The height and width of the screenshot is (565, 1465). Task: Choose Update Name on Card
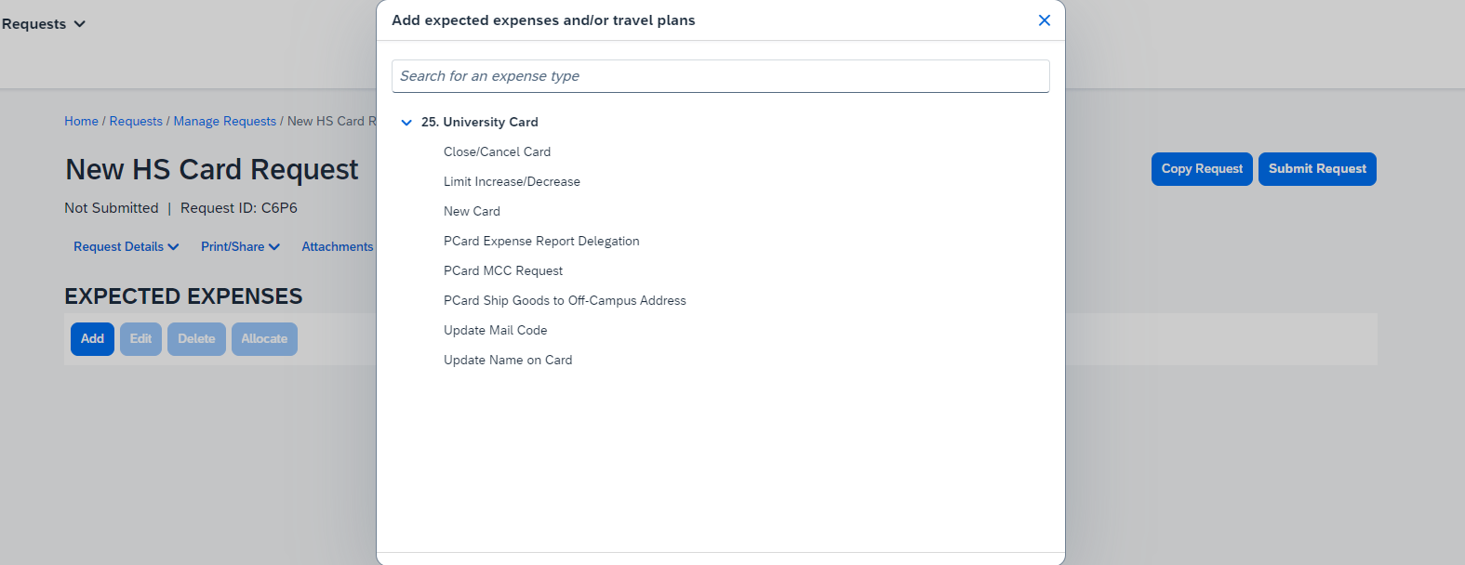click(508, 361)
